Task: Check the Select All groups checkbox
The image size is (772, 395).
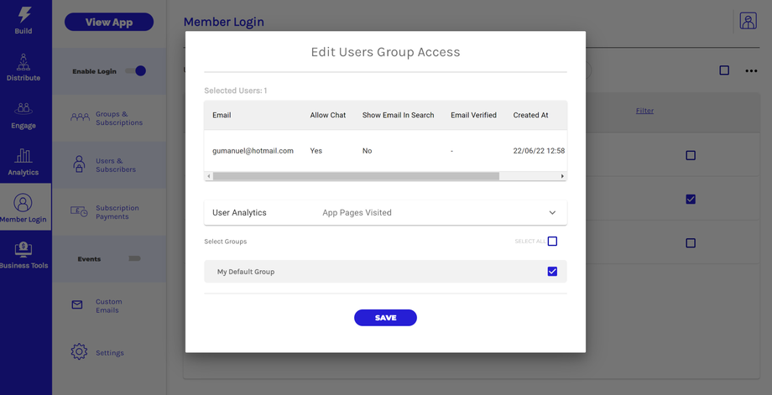Action: (552, 242)
